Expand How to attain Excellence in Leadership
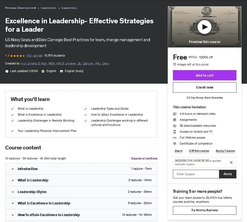Viewport: 247px width, 222px height. pos(81,215)
